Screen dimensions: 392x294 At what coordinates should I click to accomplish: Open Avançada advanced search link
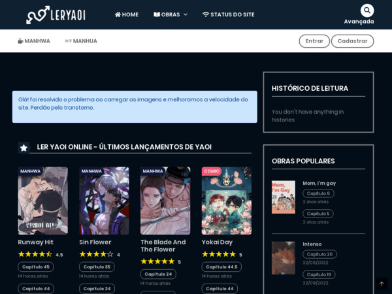359,22
